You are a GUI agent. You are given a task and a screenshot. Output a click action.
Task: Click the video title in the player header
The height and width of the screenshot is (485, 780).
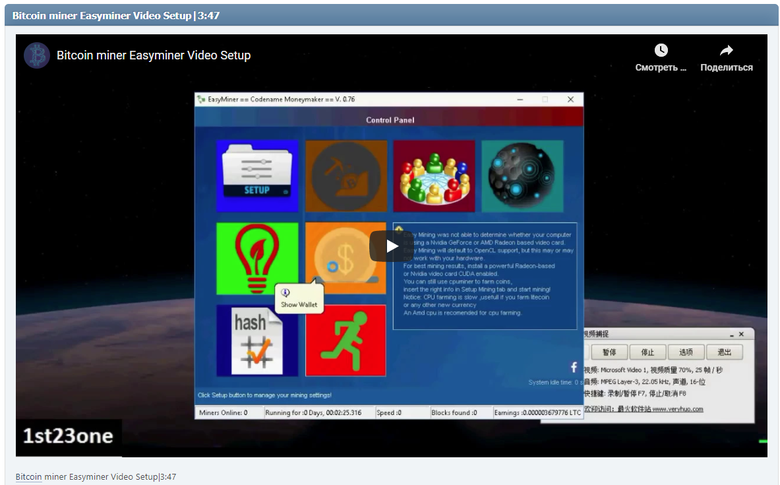tap(154, 55)
